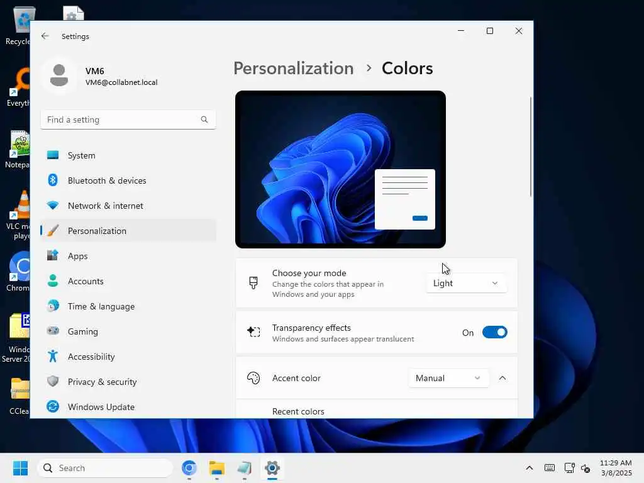The width and height of the screenshot is (644, 483).
Task: Open Network & internet category
Action: 128,206
